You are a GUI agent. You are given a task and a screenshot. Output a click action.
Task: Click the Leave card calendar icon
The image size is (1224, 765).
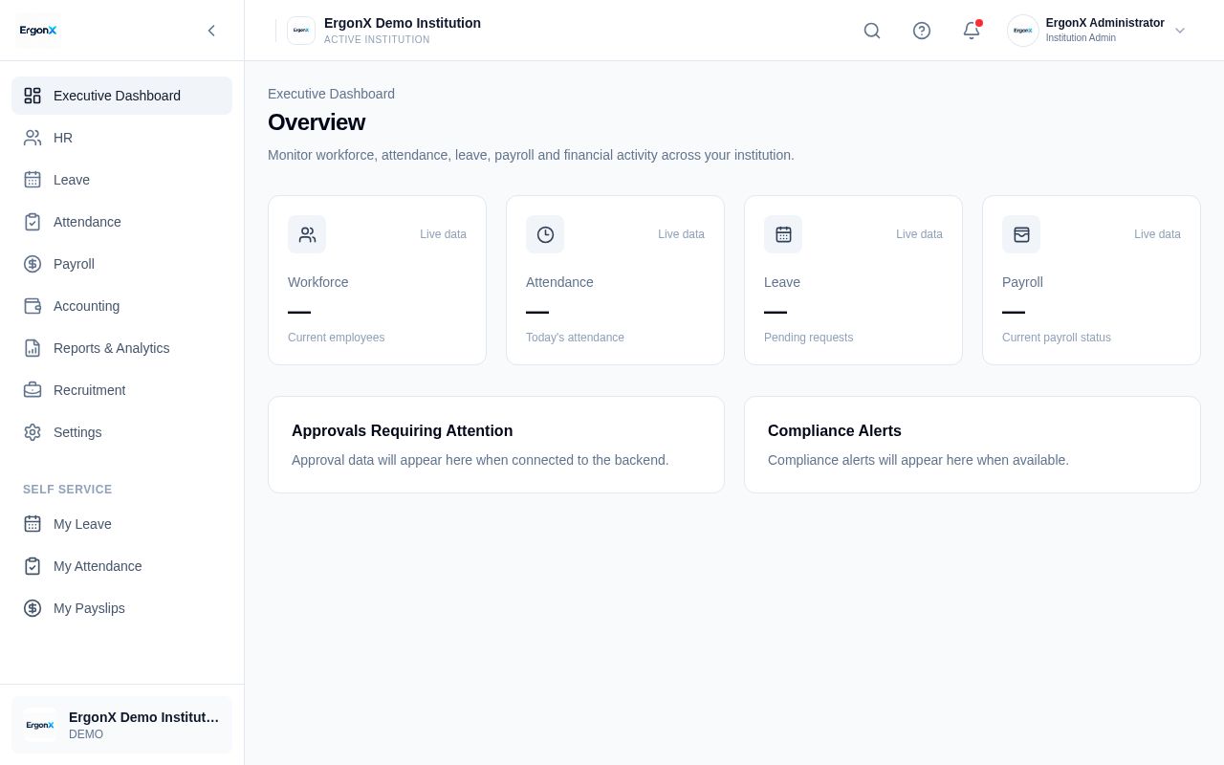coord(783,234)
